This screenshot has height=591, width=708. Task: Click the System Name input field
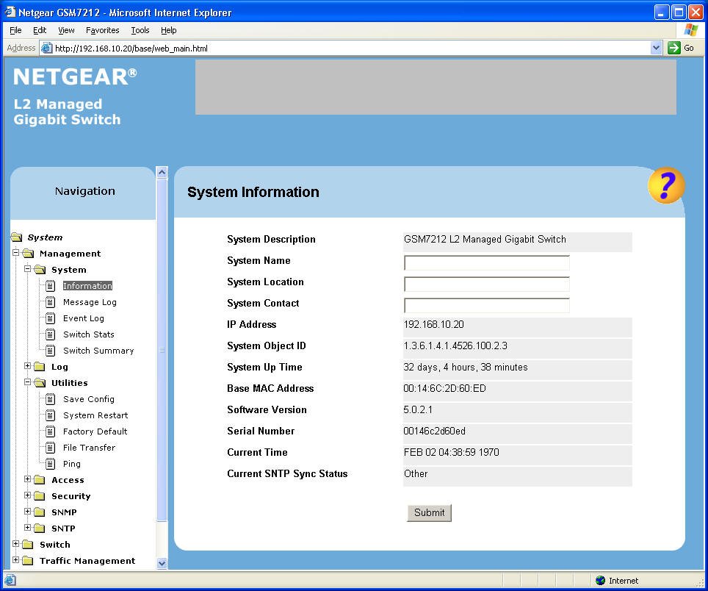coord(487,262)
